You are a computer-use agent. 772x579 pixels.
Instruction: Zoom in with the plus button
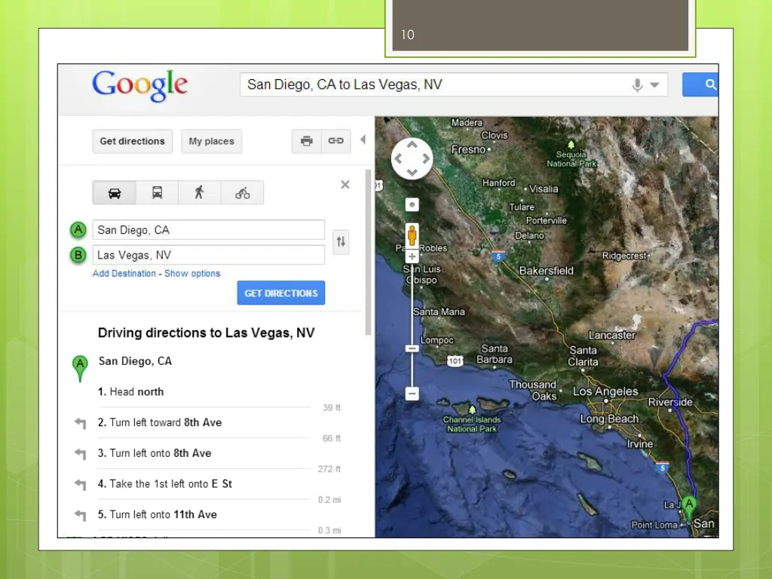(x=412, y=256)
